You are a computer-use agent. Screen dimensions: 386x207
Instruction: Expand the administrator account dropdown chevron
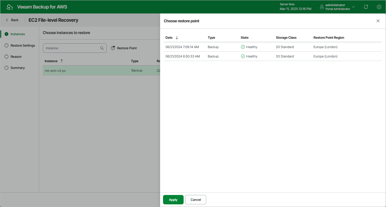[x=353, y=6]
